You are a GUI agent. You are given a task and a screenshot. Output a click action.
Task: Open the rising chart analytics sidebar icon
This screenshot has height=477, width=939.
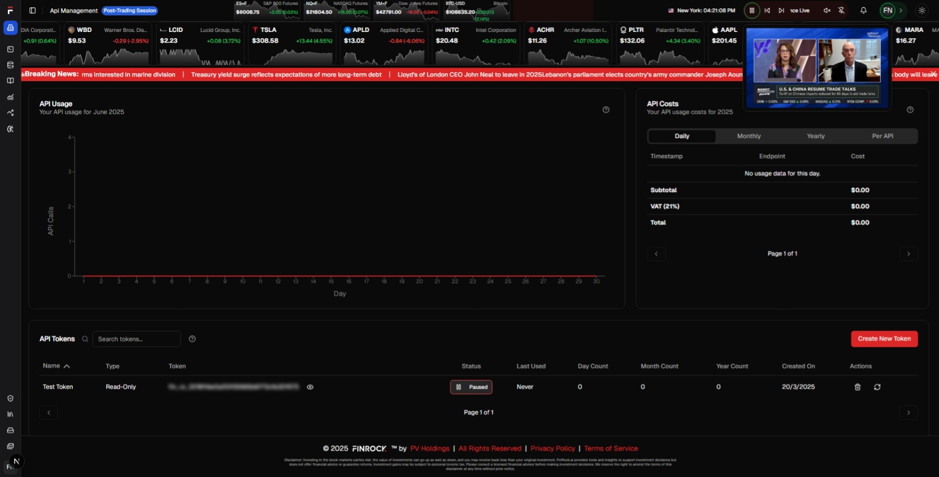click(x=10, y=97)
